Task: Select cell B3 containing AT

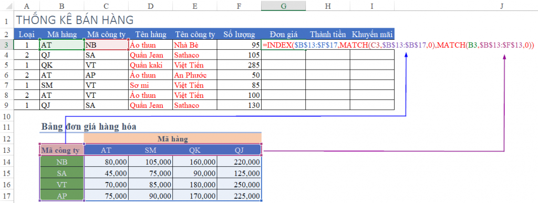Action: pos(62,45)
